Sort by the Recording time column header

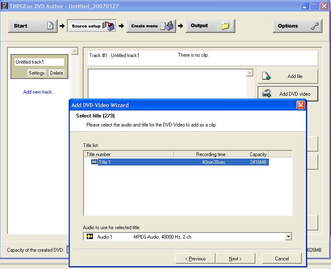tap(201, 154)
